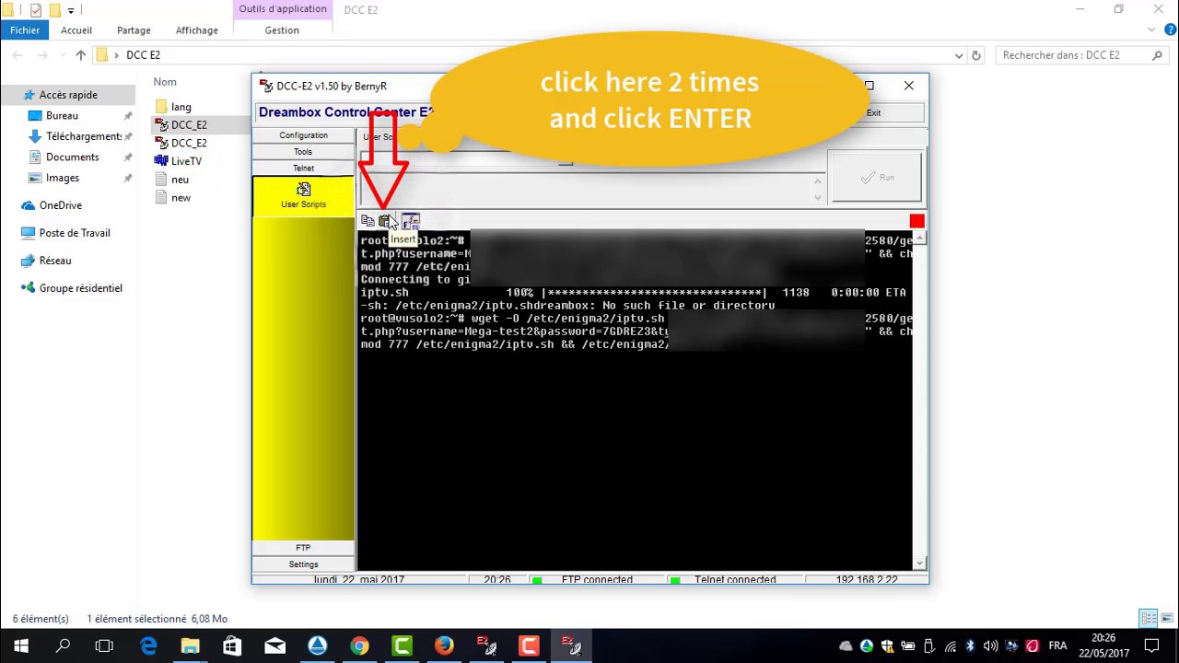Select the LiveTV file in the list
1179x663 pixels.
click(x=186, y=161)
